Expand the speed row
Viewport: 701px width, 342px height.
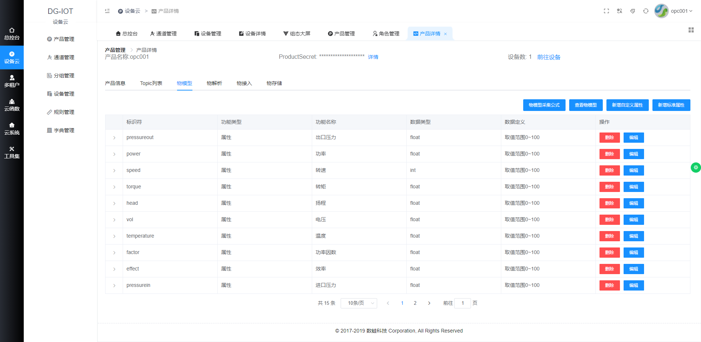114,170
